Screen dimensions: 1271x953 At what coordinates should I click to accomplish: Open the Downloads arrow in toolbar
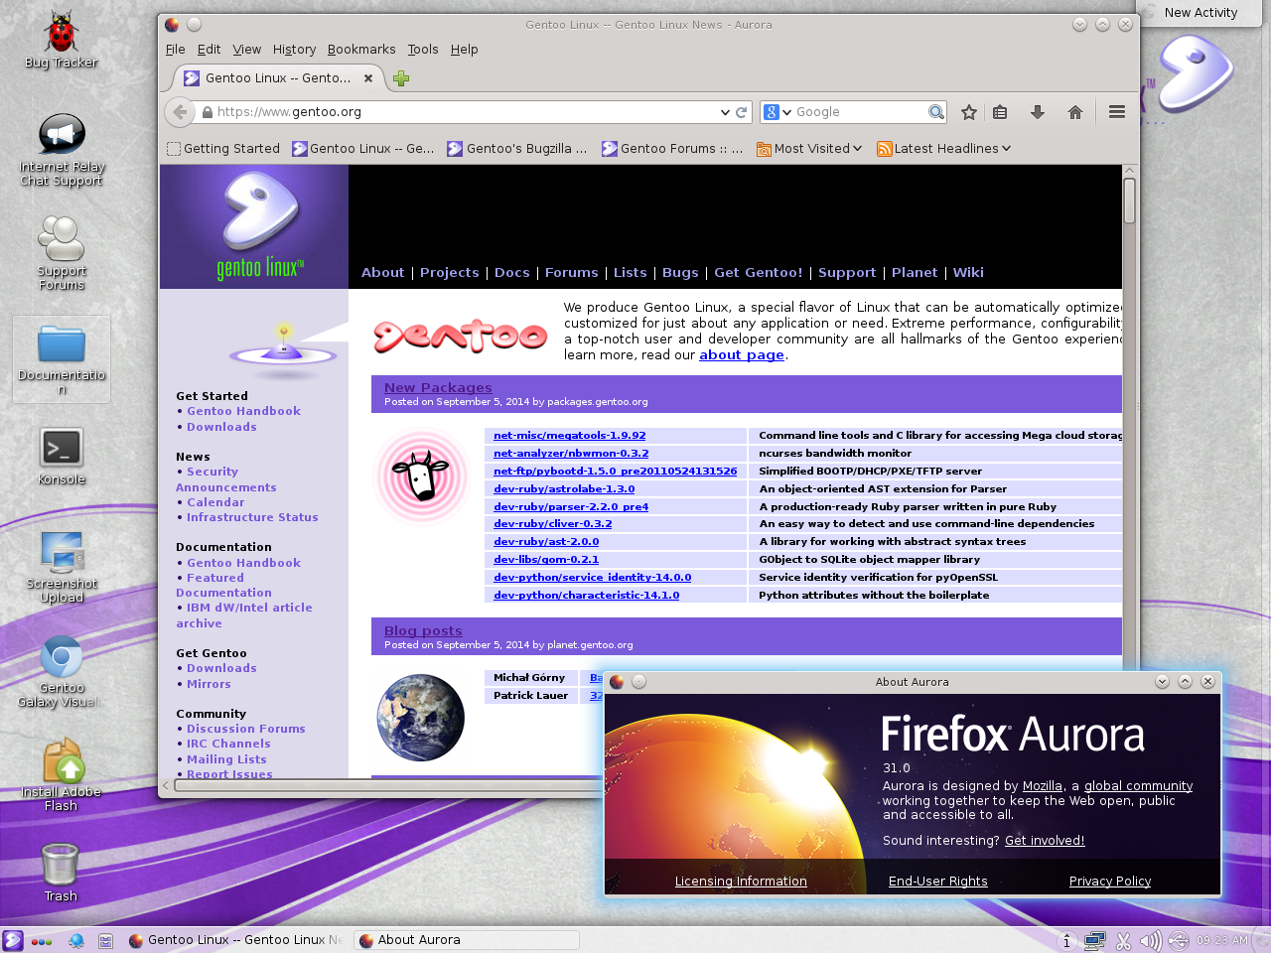coord(1038,112)
